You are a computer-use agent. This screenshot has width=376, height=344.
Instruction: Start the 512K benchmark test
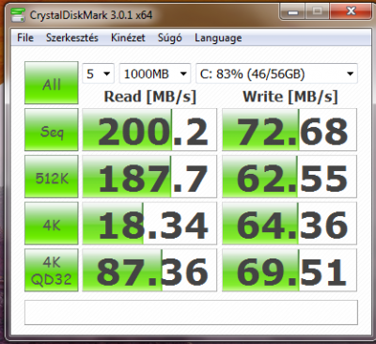pyautogui.click(x=52, y=177)
